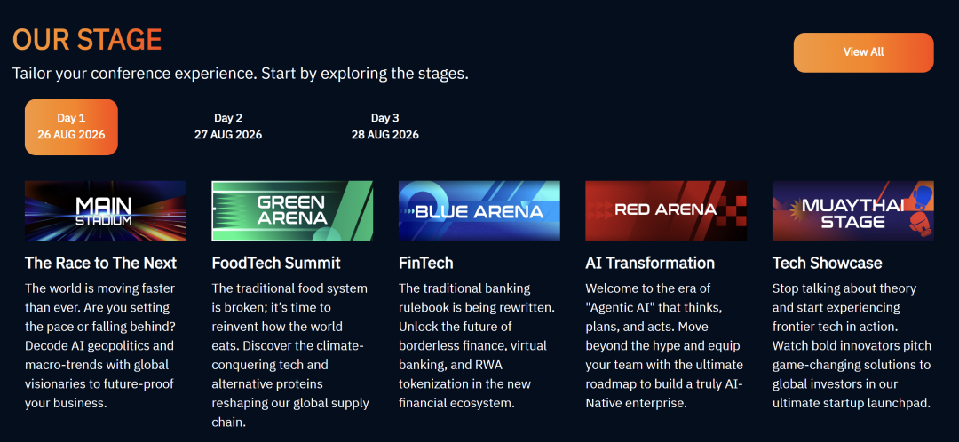Open the AI Transformation title
The image size is (959, 442).
tap(650, 263)
